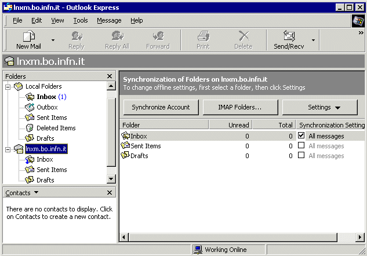The image size is (367, 256).
Task: Click horizontal scroll left arrow in sync list
Action: tap(123, 237)
